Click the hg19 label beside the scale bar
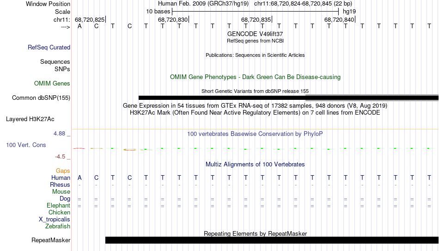This screenshot has width=439, height=251. [349, 12]
